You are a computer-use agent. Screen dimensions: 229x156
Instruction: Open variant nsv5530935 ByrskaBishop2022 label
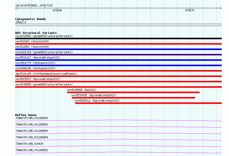[x=94, y=95]
